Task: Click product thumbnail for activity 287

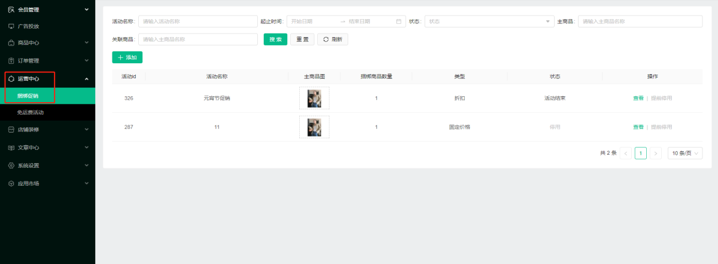Action: (x=314, y=127)
